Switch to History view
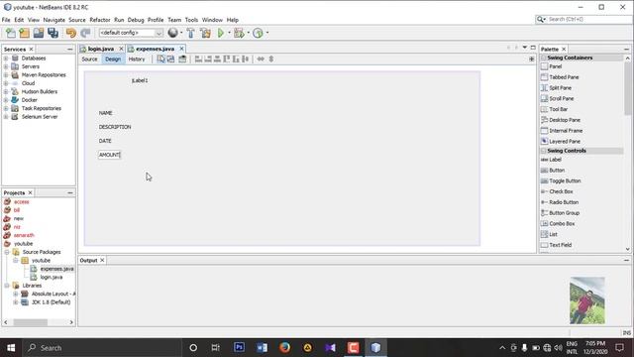The width and height of the screenshot is (634, 357). [x=137, y=59]
